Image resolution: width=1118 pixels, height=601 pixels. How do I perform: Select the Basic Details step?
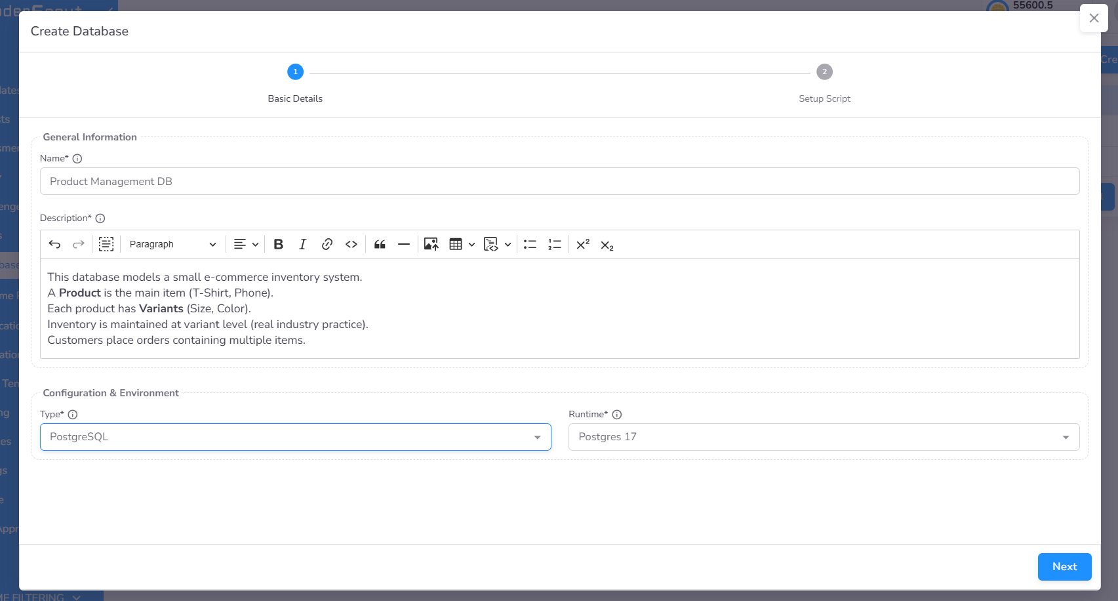[295, 72]
